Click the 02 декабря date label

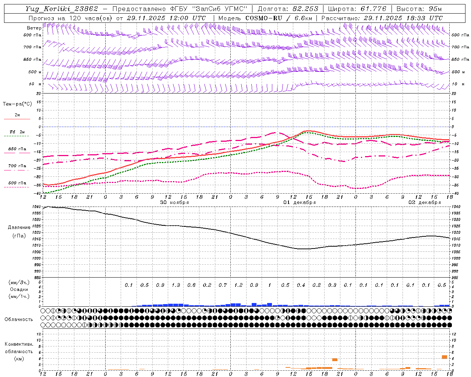pyautogui.click(x=425, y=202)
